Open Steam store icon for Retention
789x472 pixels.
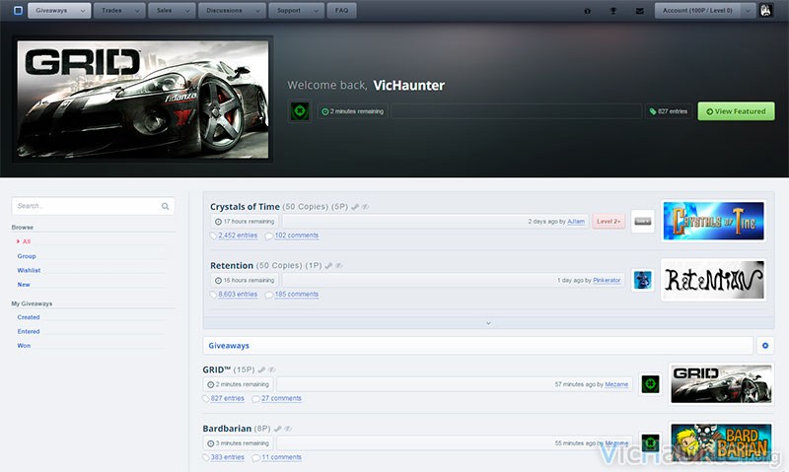pyautogui.click(x=328, y=266)
